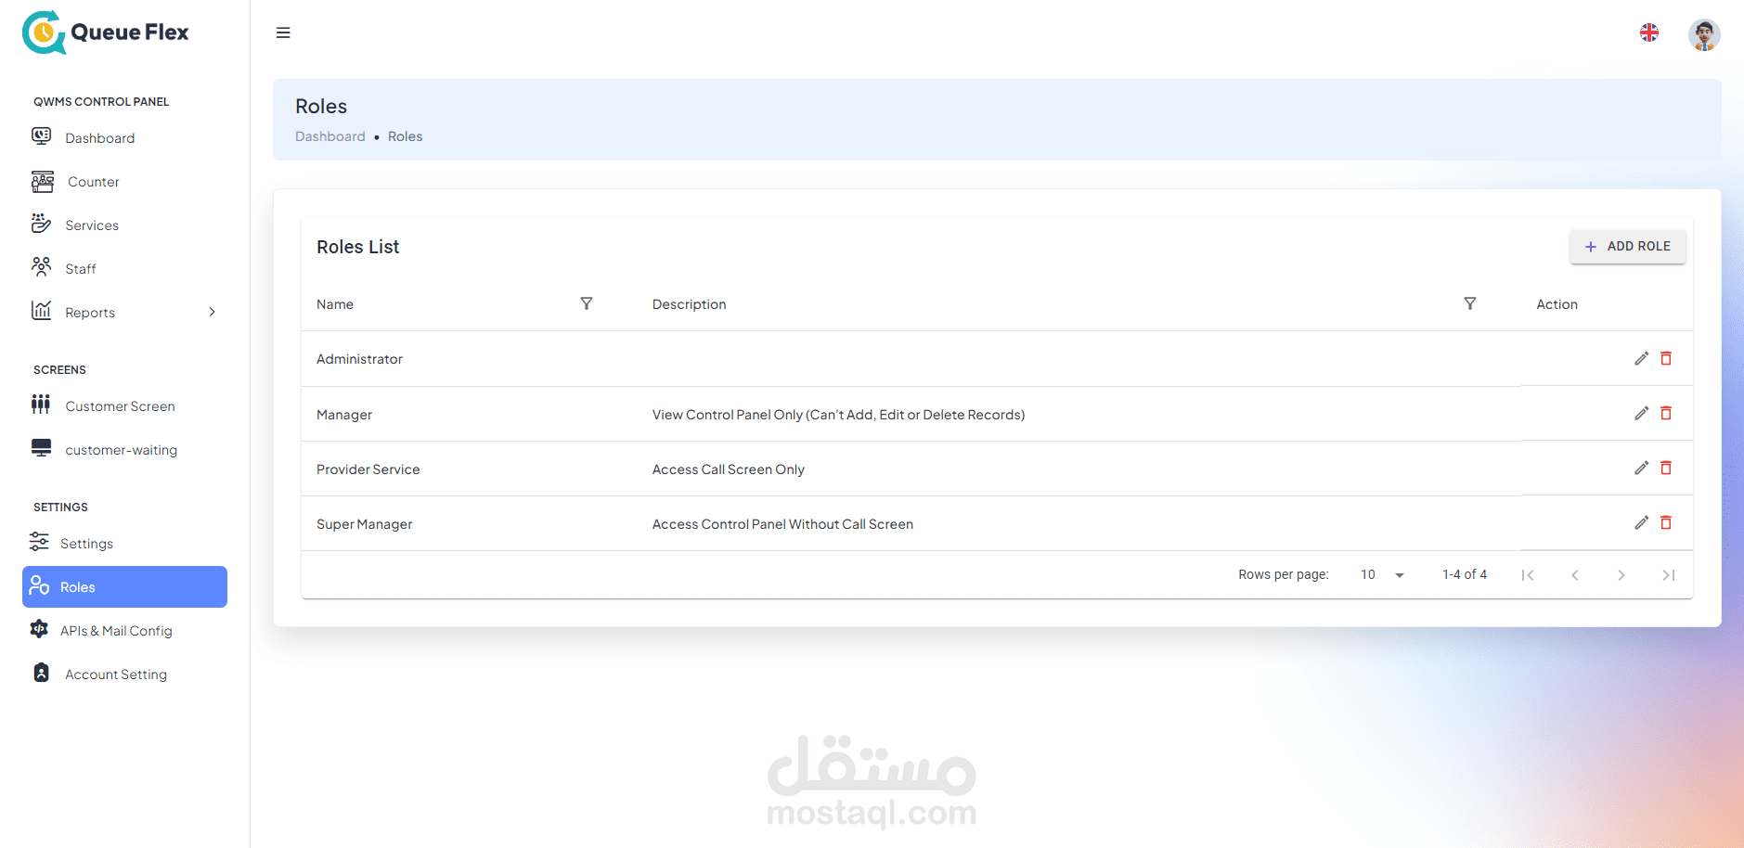This screenshot has width=1744, height=848.
Task: Select the highlighted Roles menu item
Action: (x=124, y=587)
